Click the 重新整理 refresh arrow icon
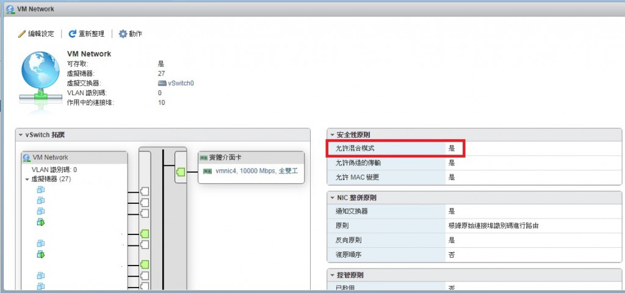625x293 pixels. [72, 34]
